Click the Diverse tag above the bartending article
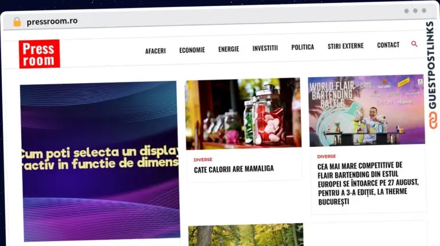The image size is (440, 246). click(327, 156)
